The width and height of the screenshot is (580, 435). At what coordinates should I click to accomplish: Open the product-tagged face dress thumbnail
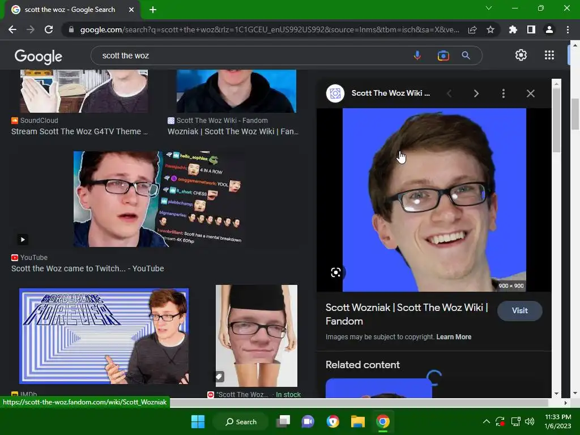pos(257,335)
